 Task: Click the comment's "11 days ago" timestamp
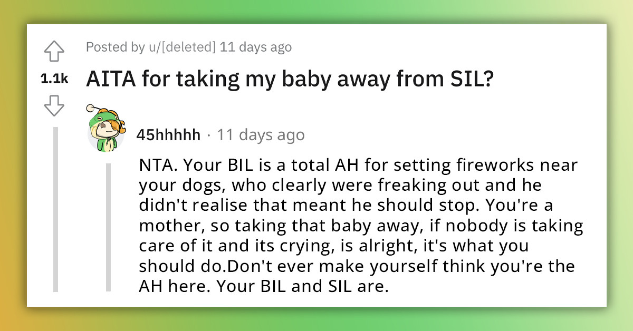pos(262,134)
